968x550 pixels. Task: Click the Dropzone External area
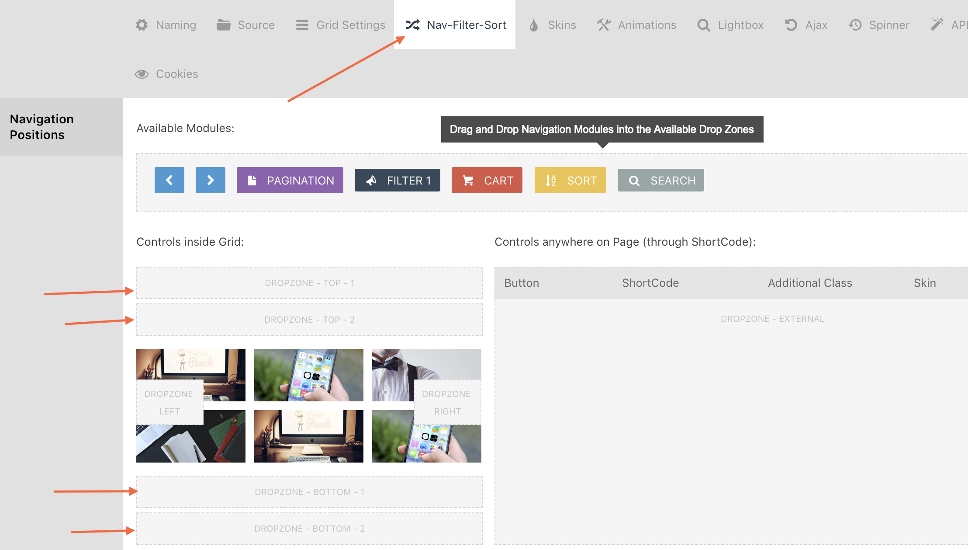[x=772, y=319]
